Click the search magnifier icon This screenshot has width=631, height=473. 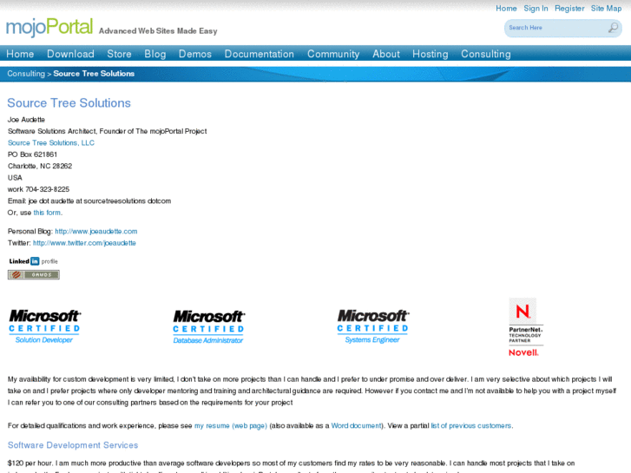click(x=613, y=28)
